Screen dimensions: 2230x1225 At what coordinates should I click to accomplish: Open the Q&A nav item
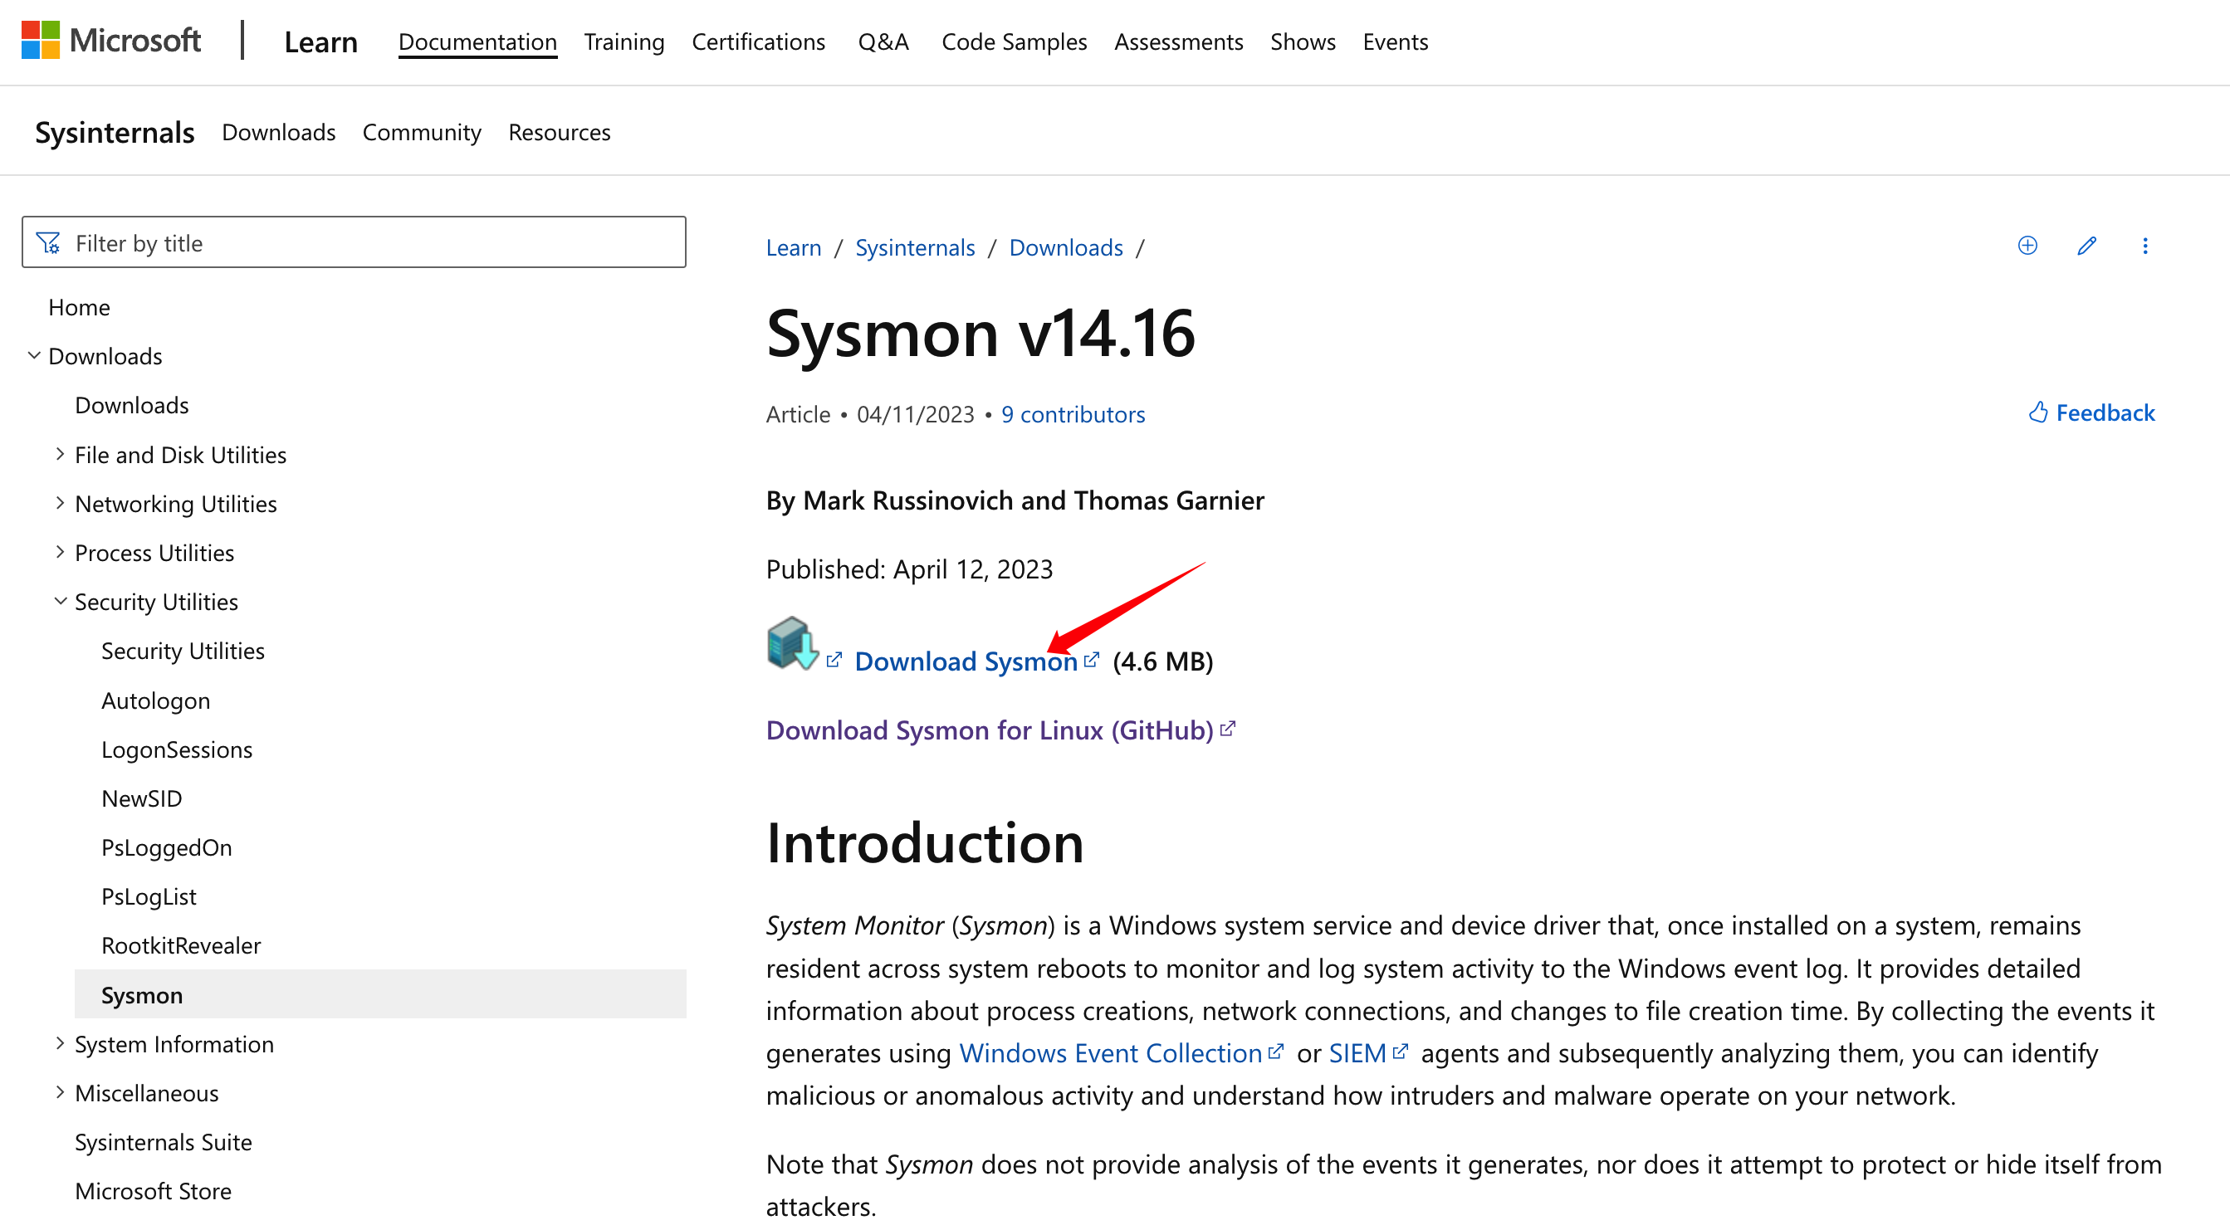[883, 41]
